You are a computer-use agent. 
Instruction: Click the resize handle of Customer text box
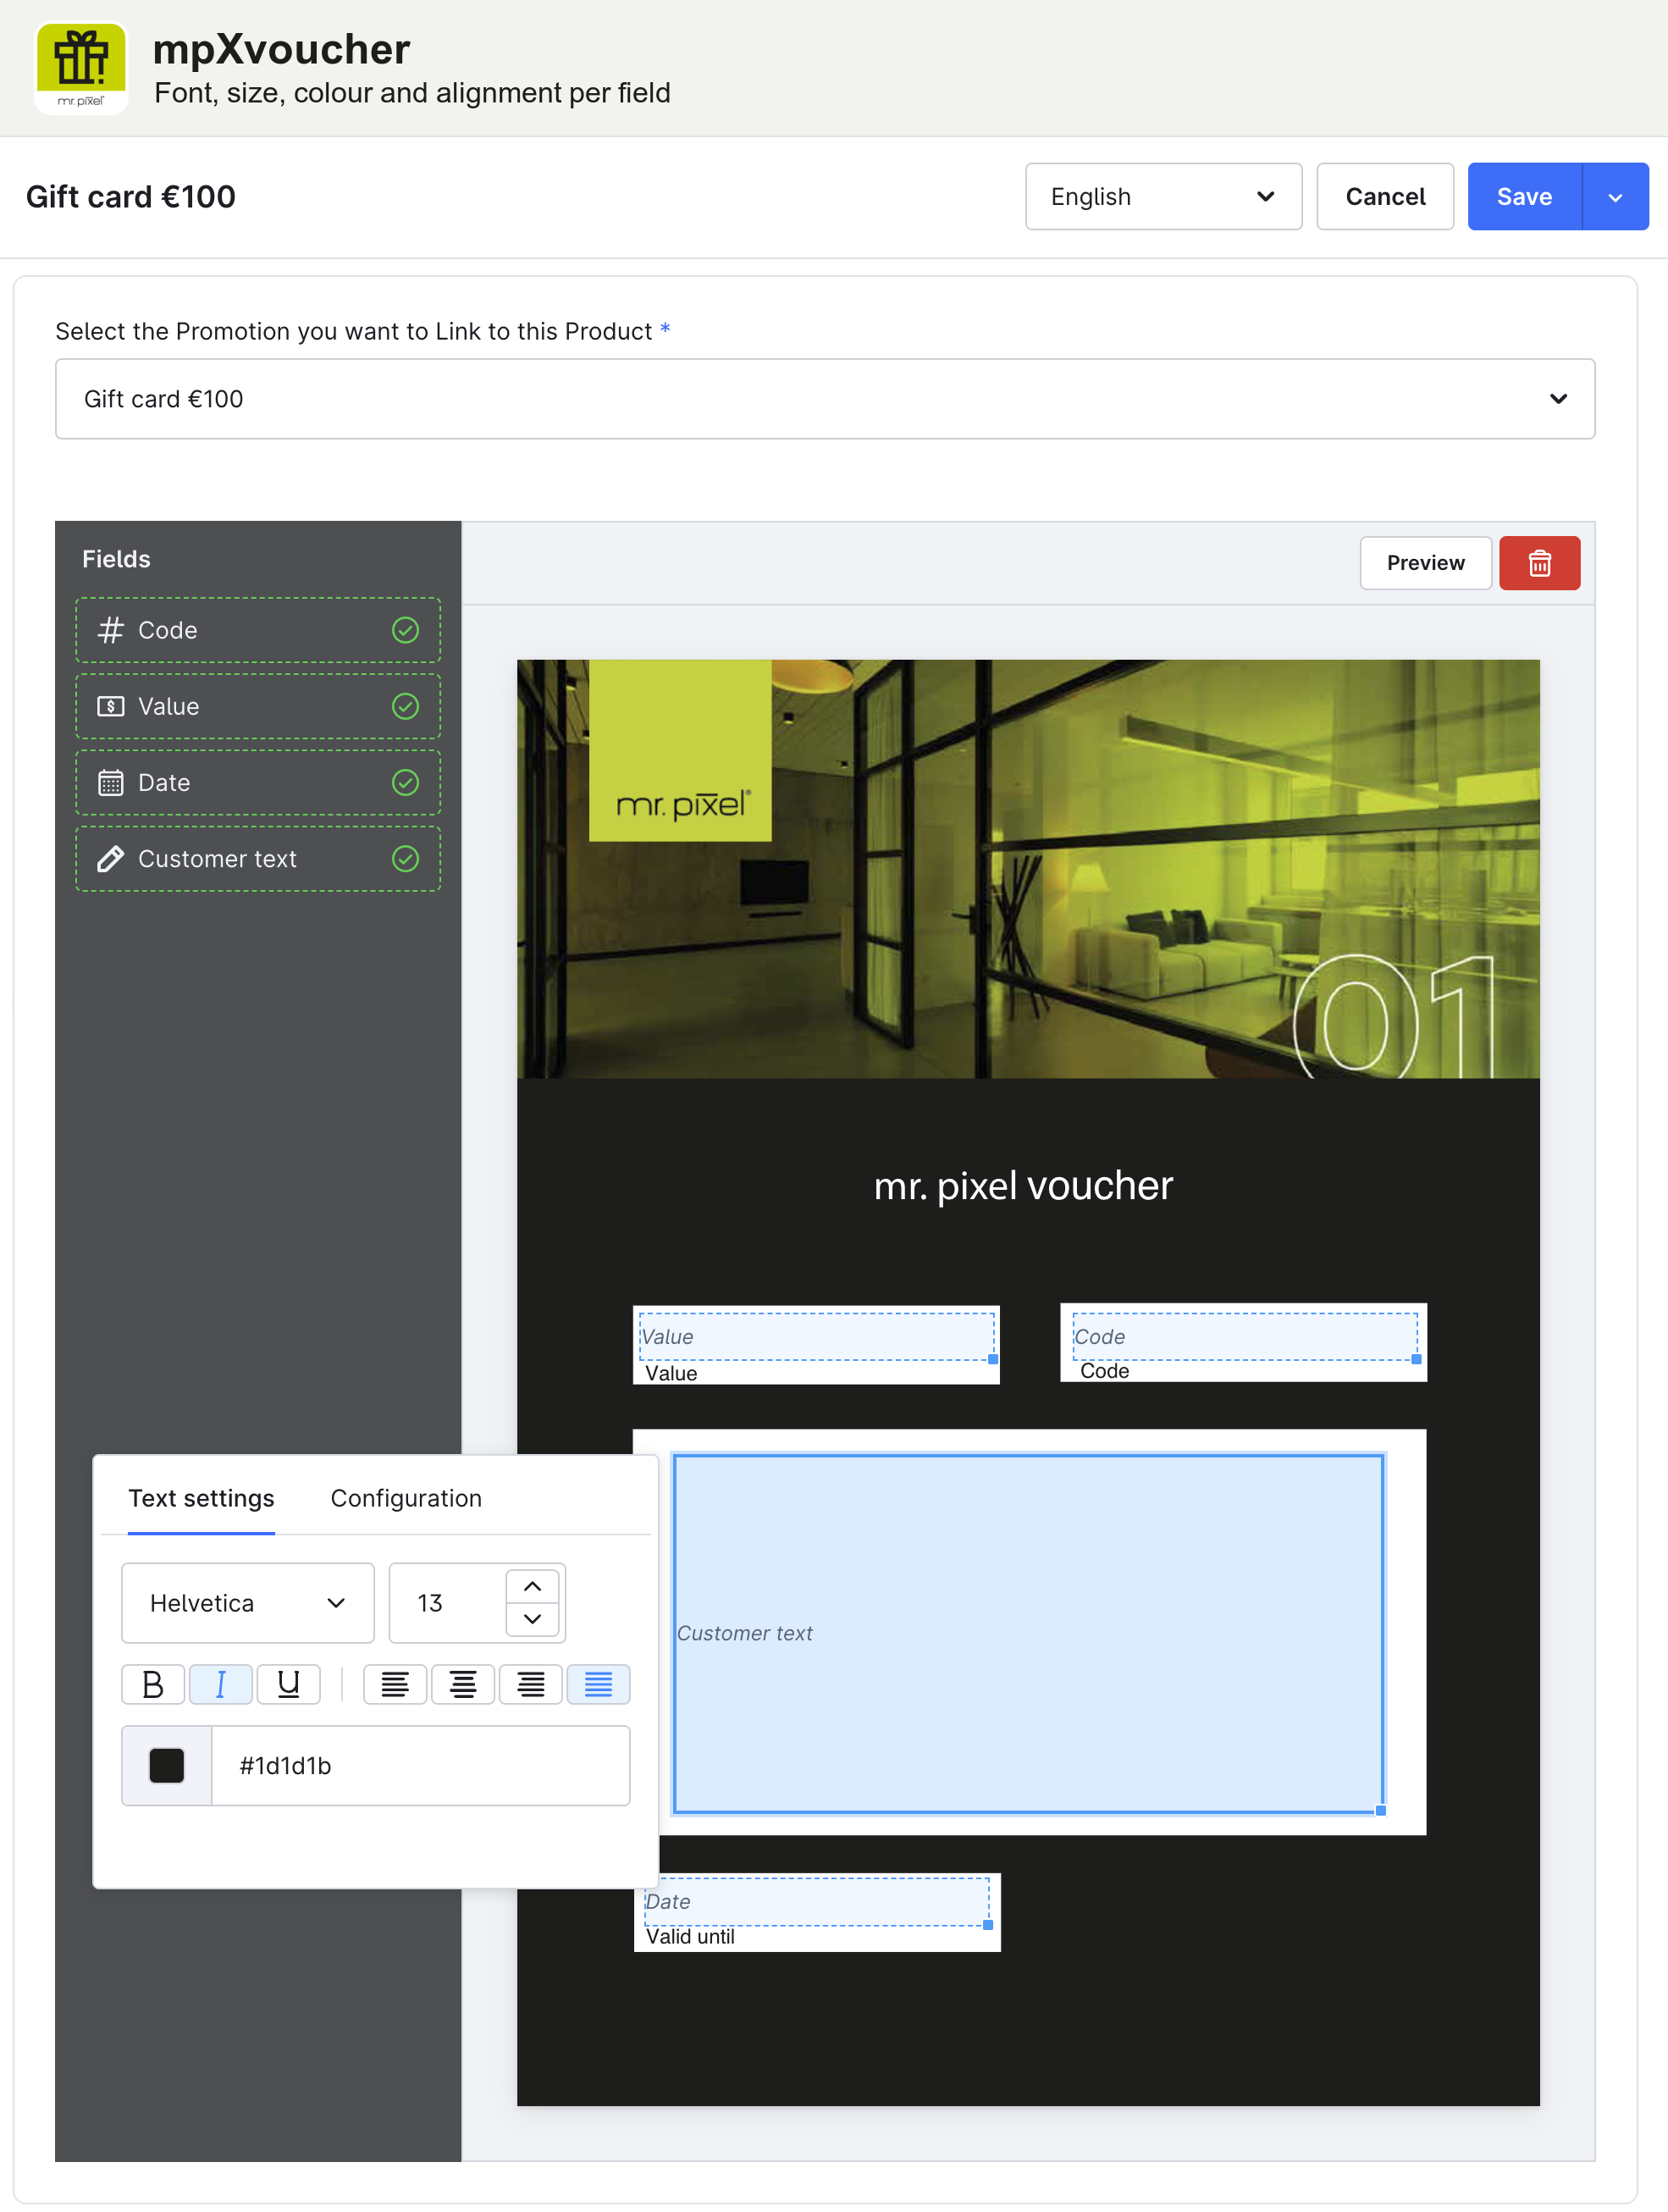click(1381, 1810)
